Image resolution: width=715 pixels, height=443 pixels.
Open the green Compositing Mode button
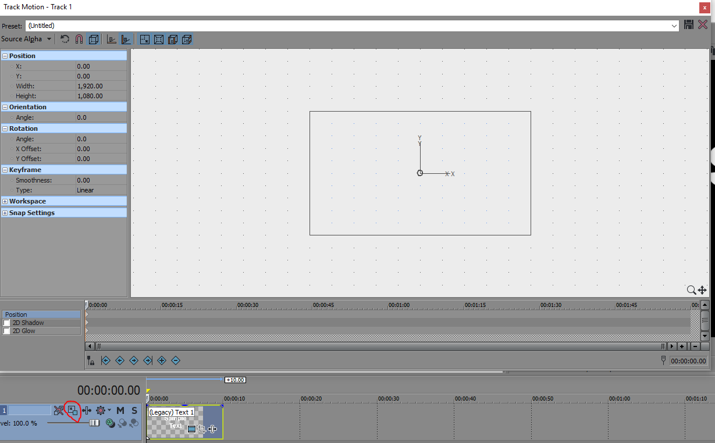111,423
